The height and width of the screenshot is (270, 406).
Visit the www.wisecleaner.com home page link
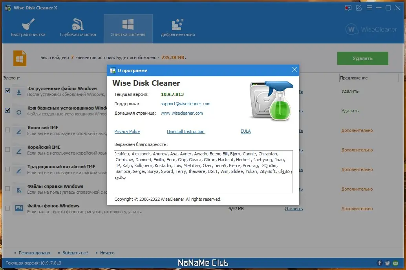pos(182,113)
